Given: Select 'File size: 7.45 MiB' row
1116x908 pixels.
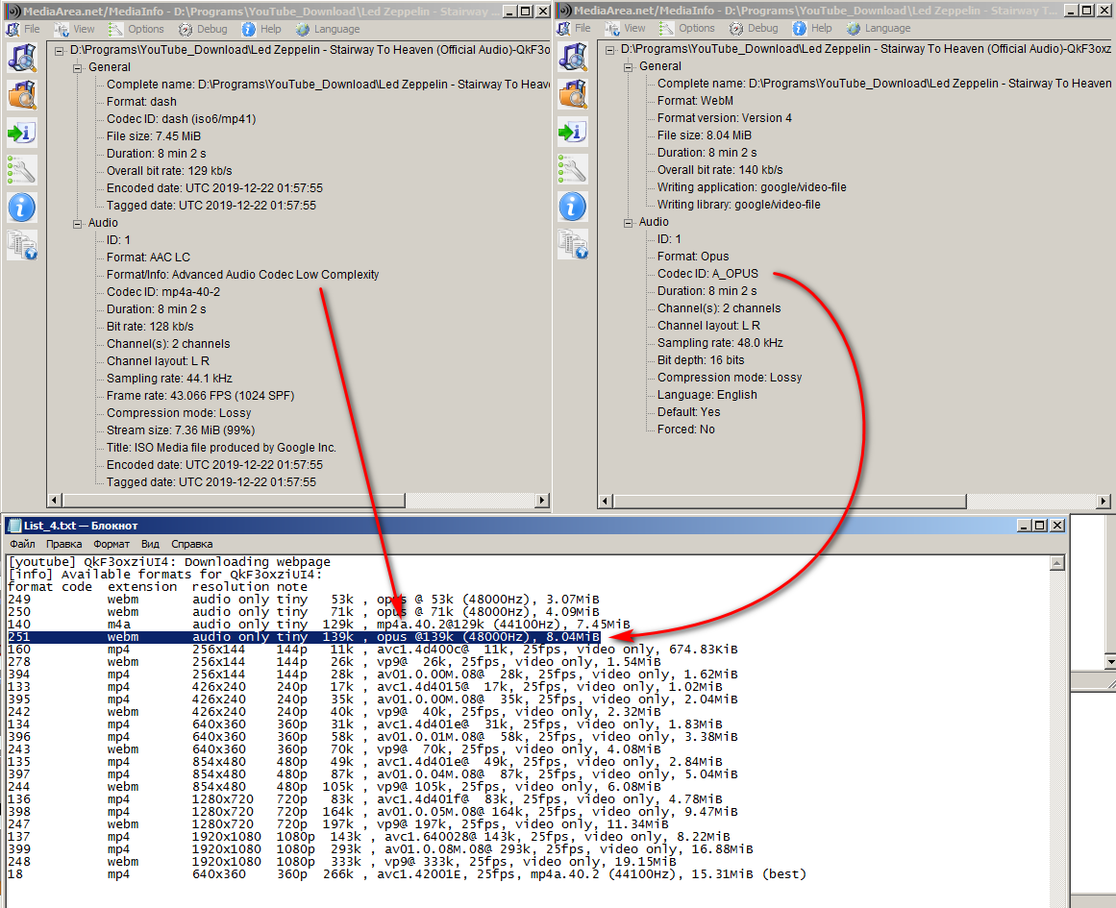Looking at the screenshot, I should click(154, 135).
